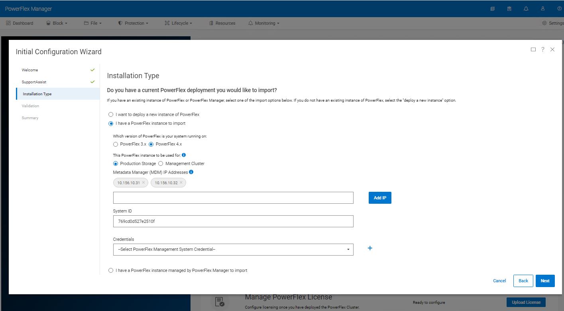The height and width of the screenshot is (311, 564).
Task: Remove the 10.156.10.31 IP address tag
Action: coord(144,183)
